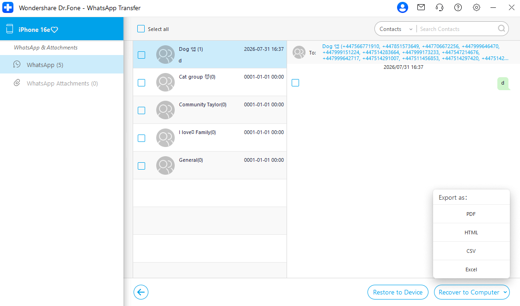Go back with the arrow button
This screenshot has width=520, height=306.
(x=141, y=292)
